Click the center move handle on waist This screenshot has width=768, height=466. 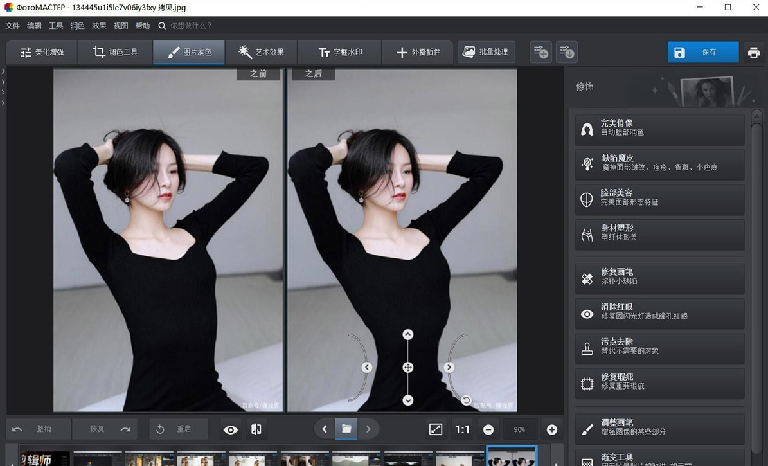coord(407,368)
